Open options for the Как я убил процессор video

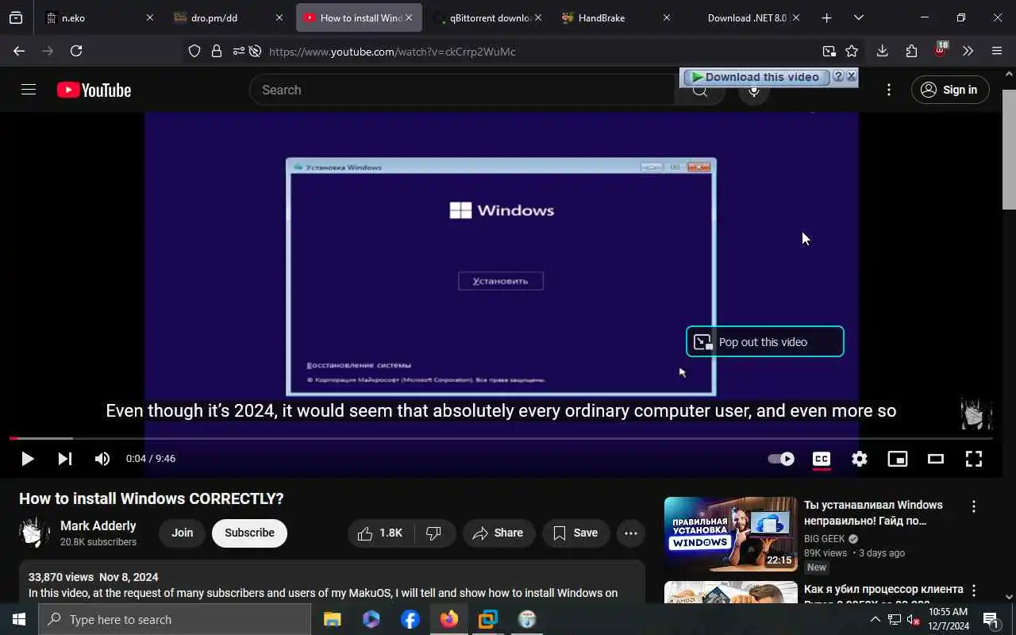click(x=974, y=591)
